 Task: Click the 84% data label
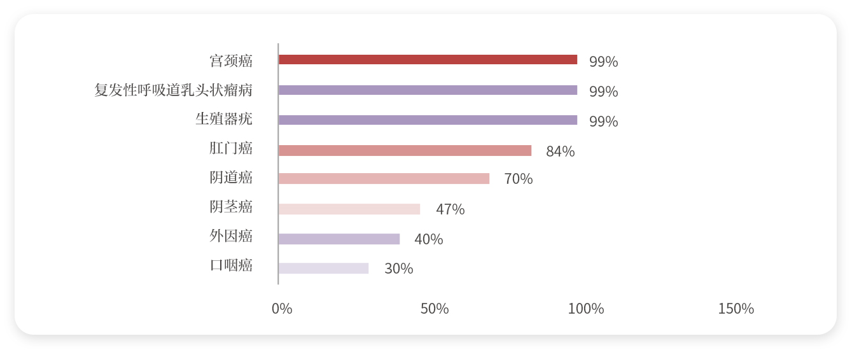point(560,151)
